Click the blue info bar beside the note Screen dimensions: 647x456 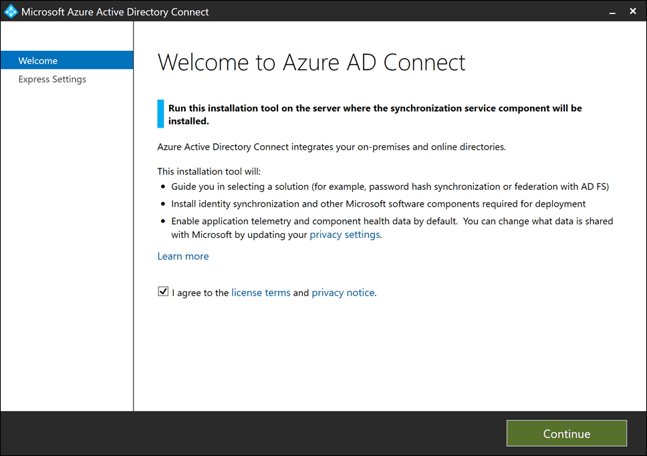coord(160,114)
